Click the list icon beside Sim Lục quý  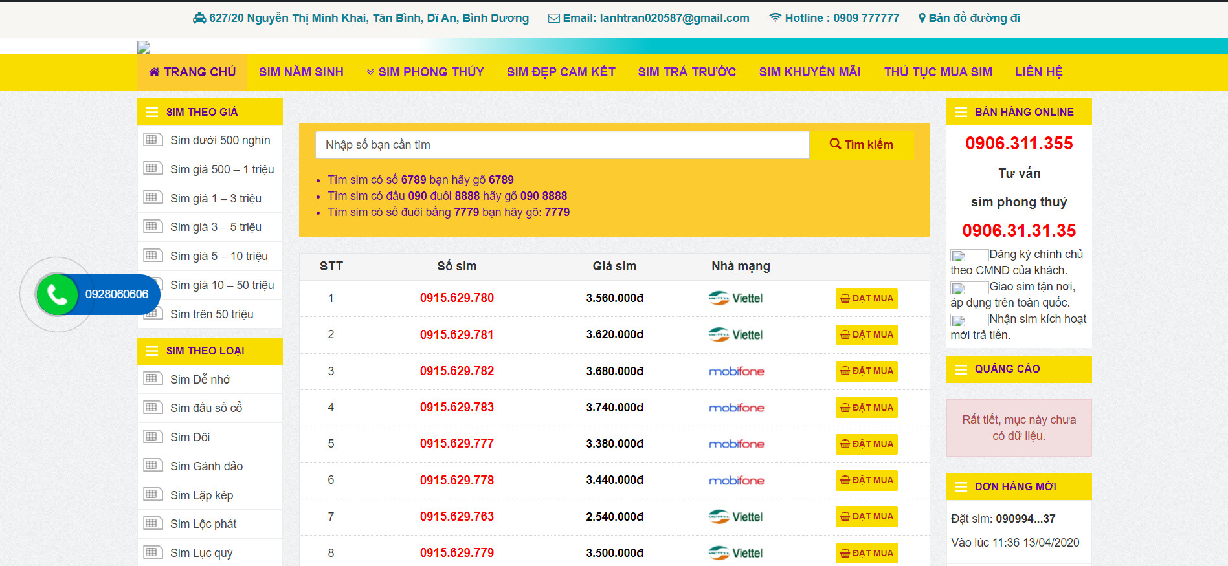coord(153,552)
